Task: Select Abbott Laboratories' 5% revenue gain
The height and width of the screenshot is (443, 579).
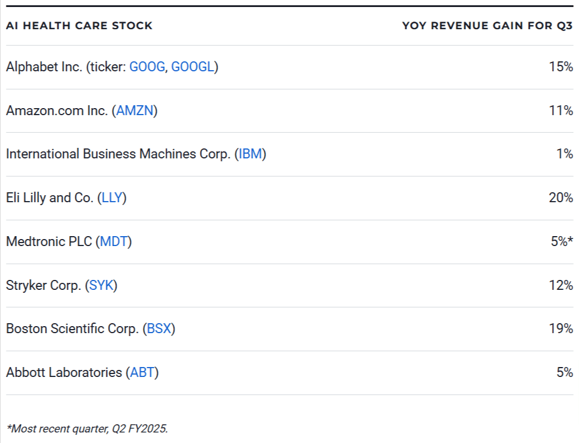Action: 564,372
